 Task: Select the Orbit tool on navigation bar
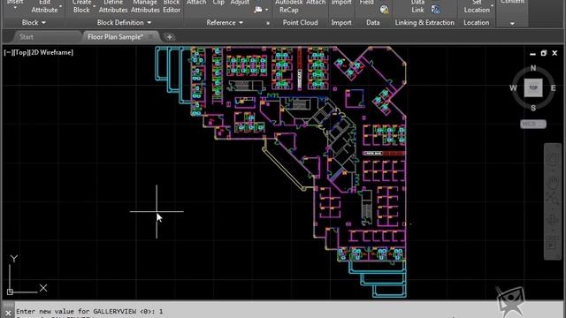552,220
